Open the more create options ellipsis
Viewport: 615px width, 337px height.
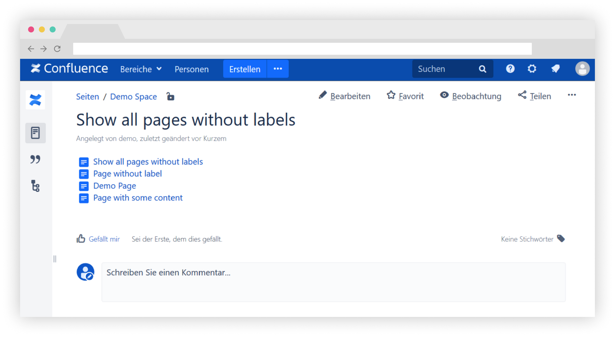(x=278, y=69)
